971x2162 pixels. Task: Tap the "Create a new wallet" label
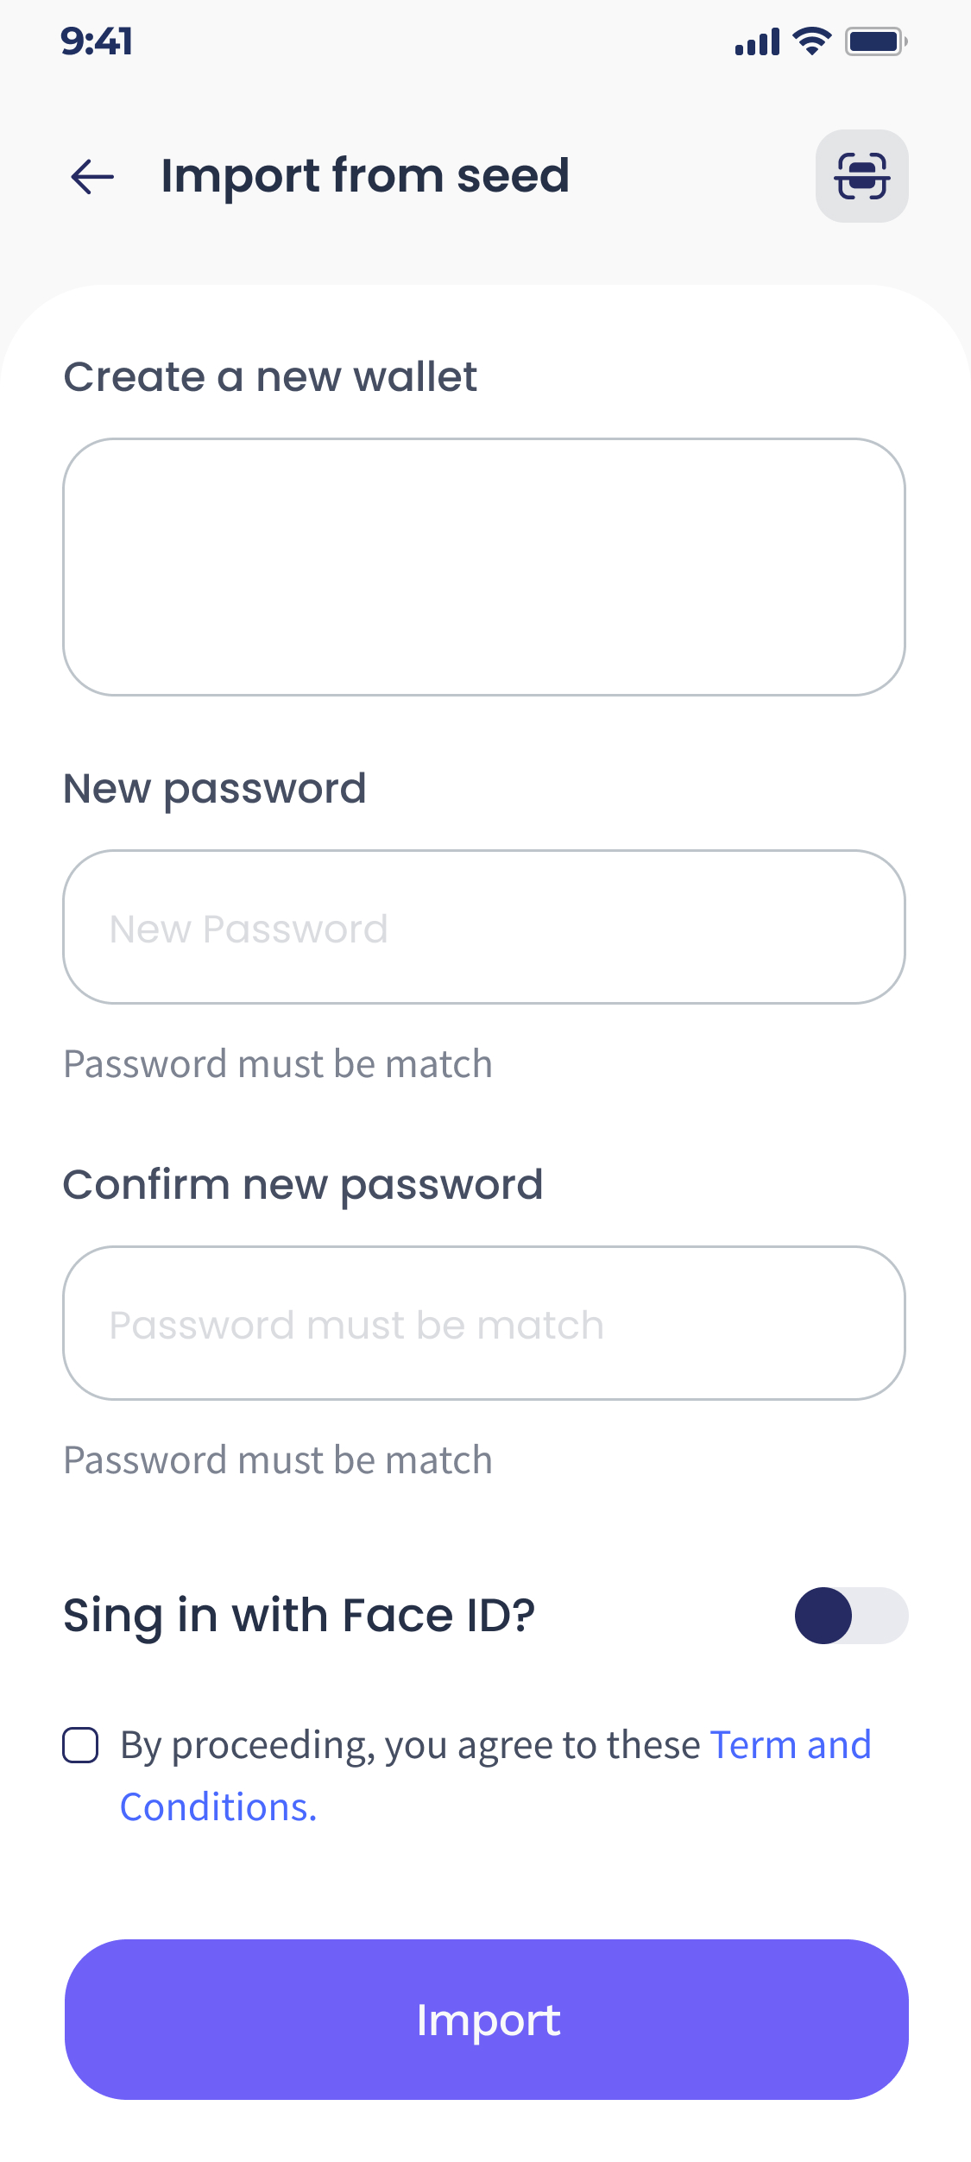click(x=270, y=377)
